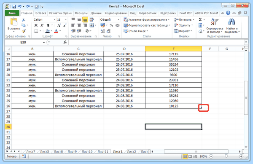Align text right in cell
253x164 pixels.
(85, 25)
